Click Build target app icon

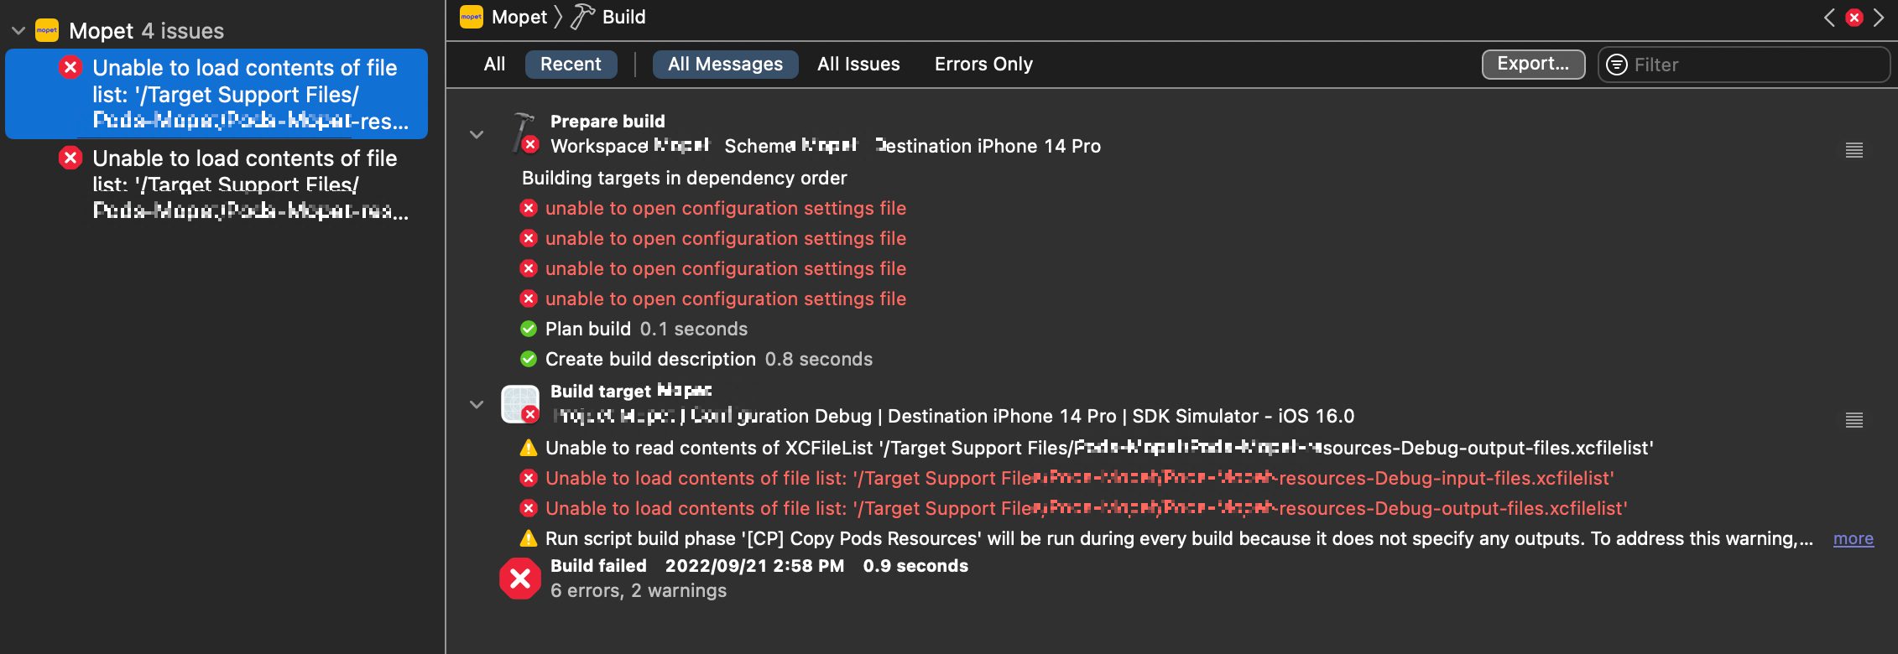(x=520, y=404)
